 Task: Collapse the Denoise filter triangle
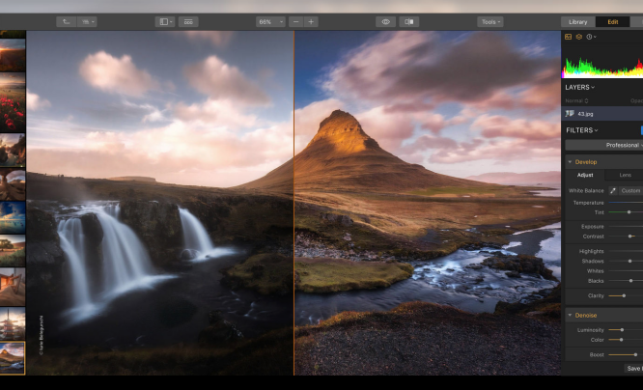tap(570, 316)
